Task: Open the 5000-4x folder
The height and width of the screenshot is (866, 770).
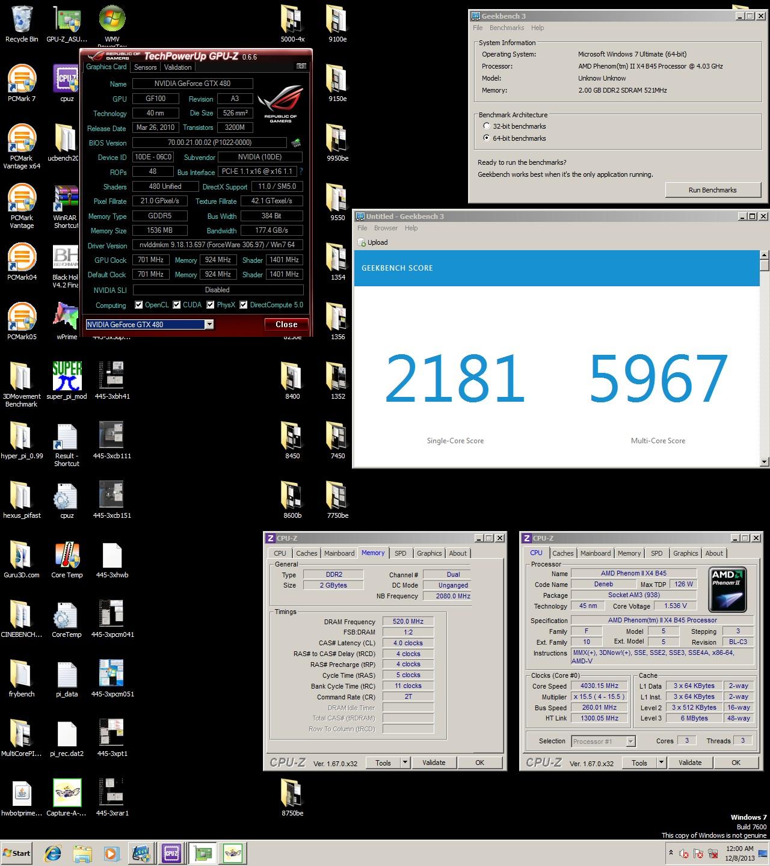Action: 292,24
